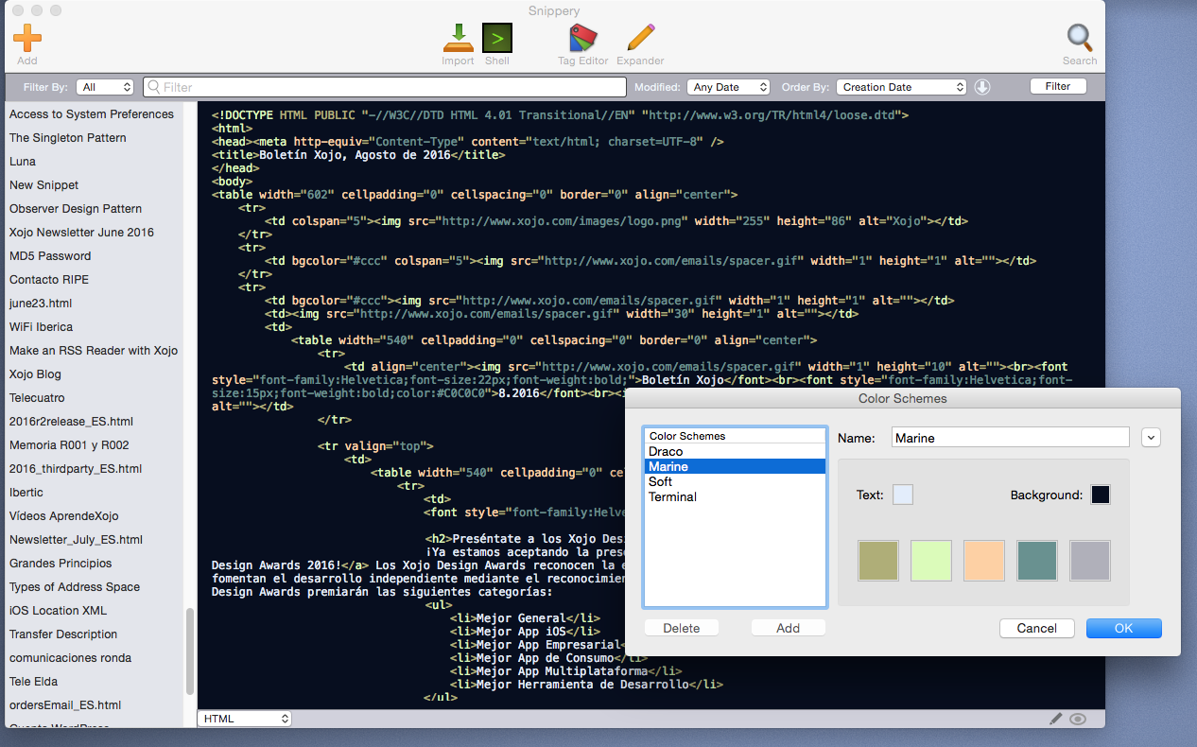
Task: Open the HTML language selector
Action: [x=245, y=719]
